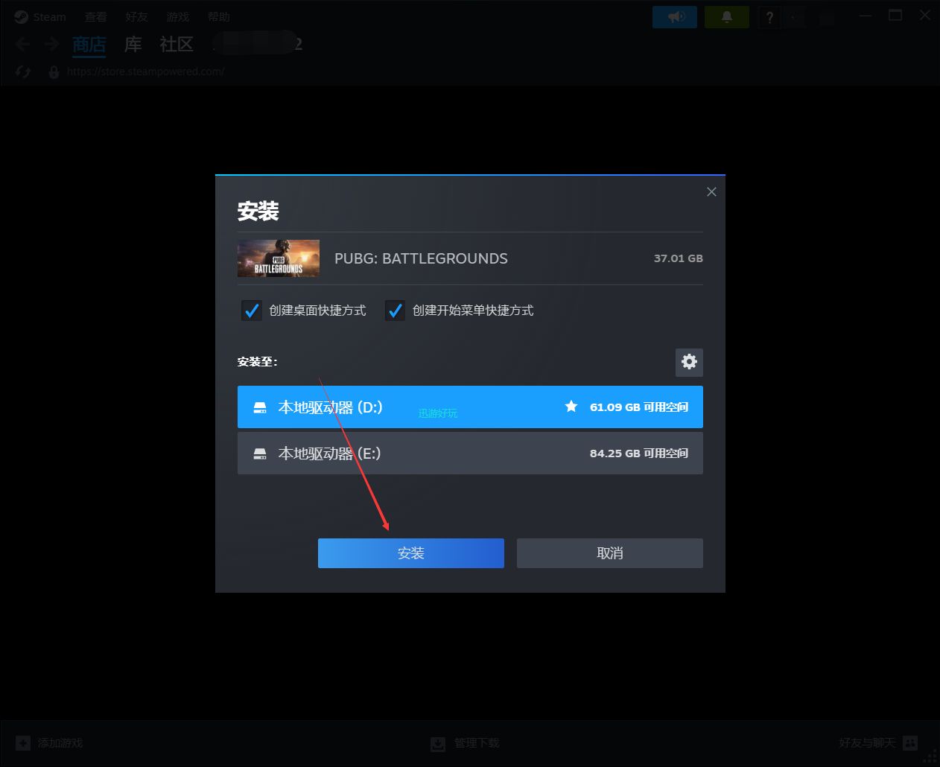This screenshot has height=767, width=940.
Task: Click the drive icon of the D: row
Action: (260, 407)
